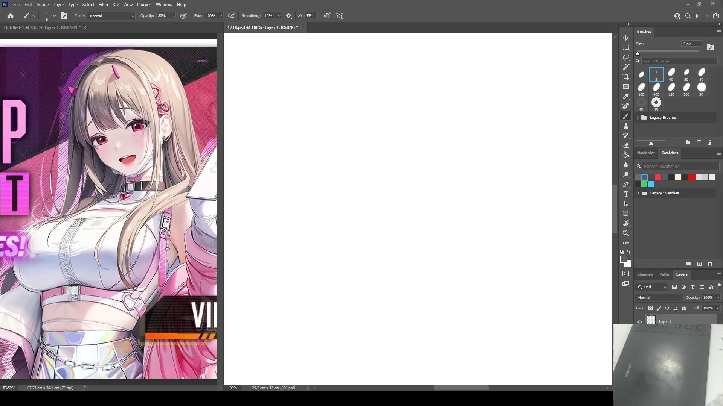Pick the green swatch

(644, 184)
